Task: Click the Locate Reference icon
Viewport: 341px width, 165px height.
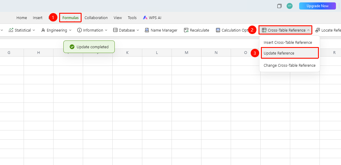Action: coord(317,30)
